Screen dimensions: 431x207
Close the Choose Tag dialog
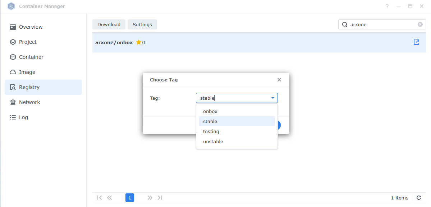(279, 80)
